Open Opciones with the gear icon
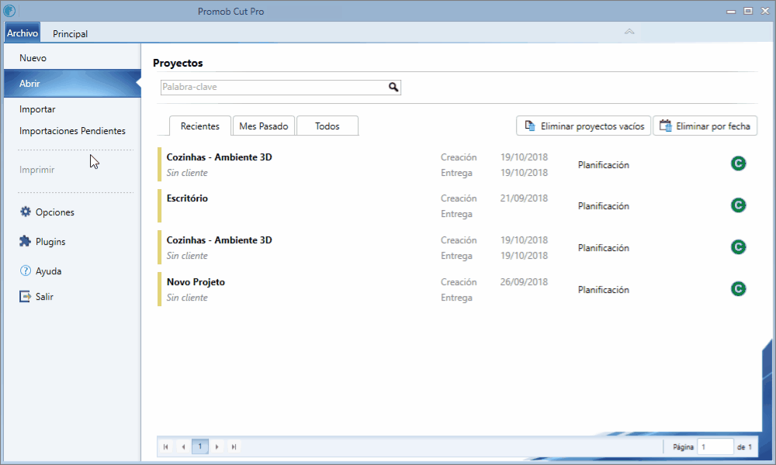The height and width of the screenshot is (465, 776). tap(26, 212)
